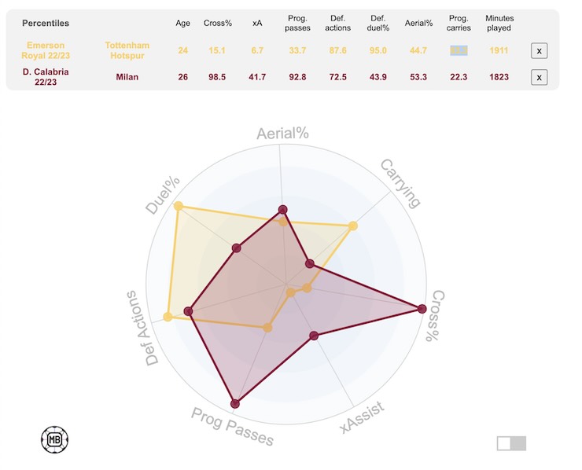This screenshot has width=582, height=470.
Task: Remove D. Calabria 22/23 row with x
Action: point(539,77)
